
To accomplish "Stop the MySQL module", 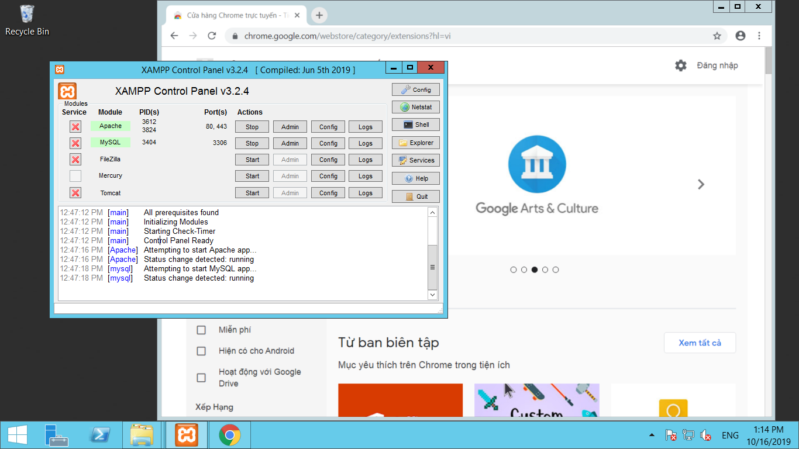I will click(252, 143).
